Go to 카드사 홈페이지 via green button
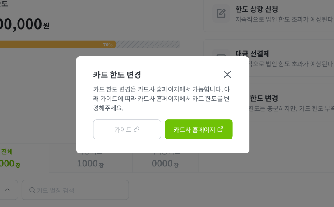The width and height of the screenshot is (334, 207). tap(195, 130)
